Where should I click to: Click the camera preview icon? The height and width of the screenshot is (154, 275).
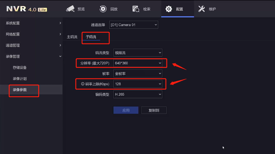click(70, 9)
